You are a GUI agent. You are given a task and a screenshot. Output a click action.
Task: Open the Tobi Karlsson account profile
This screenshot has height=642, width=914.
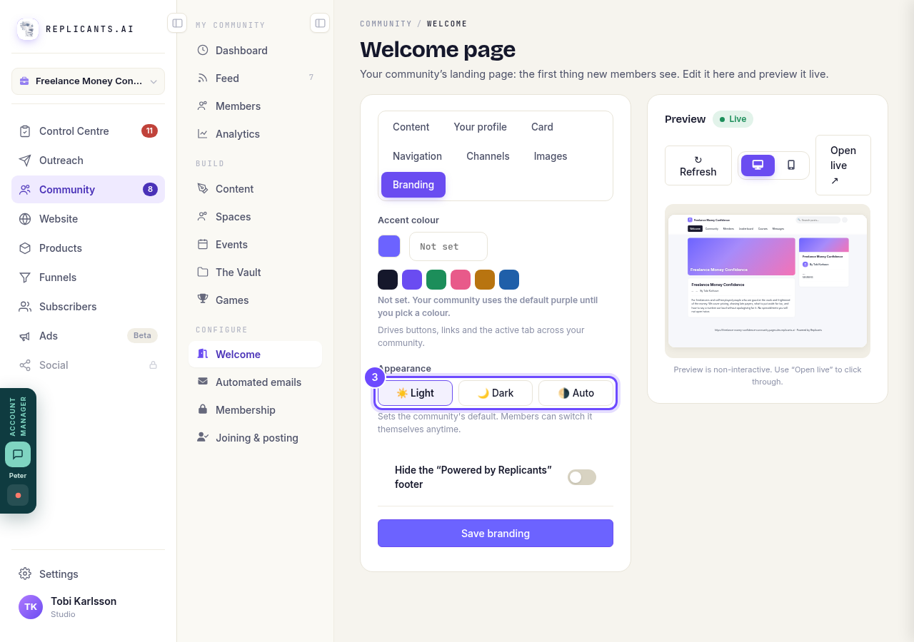coord(88,607)
